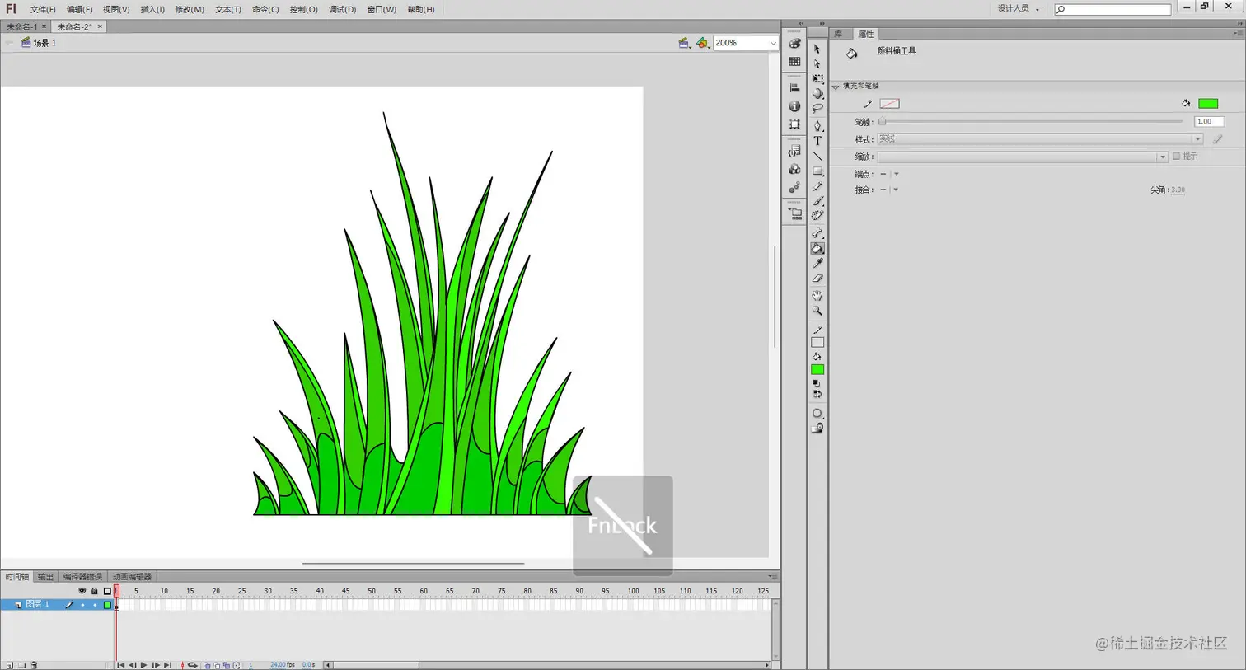Select the Bone tool
The height and width of the screenshot is (670, 1246).
817,233
